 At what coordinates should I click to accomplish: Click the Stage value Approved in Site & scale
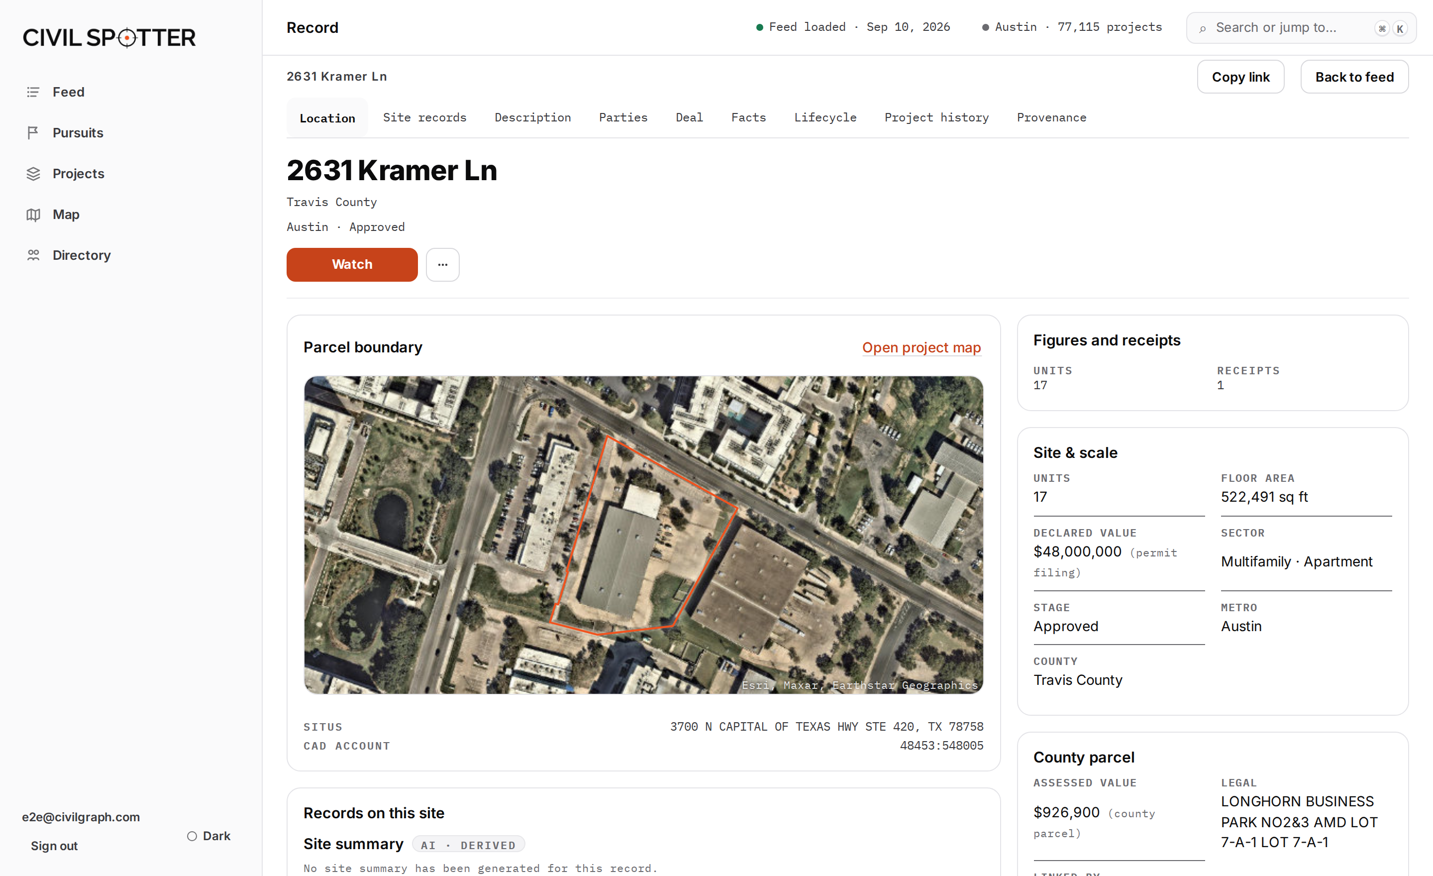coord(1065,627)
